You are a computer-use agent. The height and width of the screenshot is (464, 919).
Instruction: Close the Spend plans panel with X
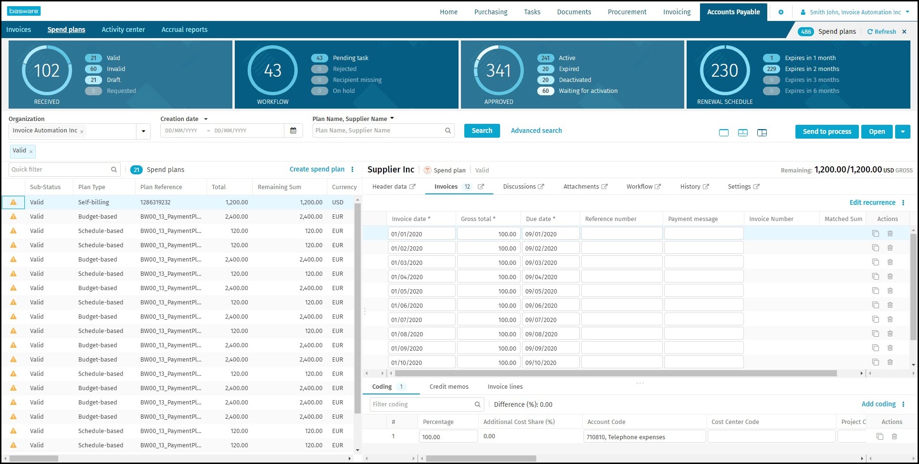(x=904, y=31)
